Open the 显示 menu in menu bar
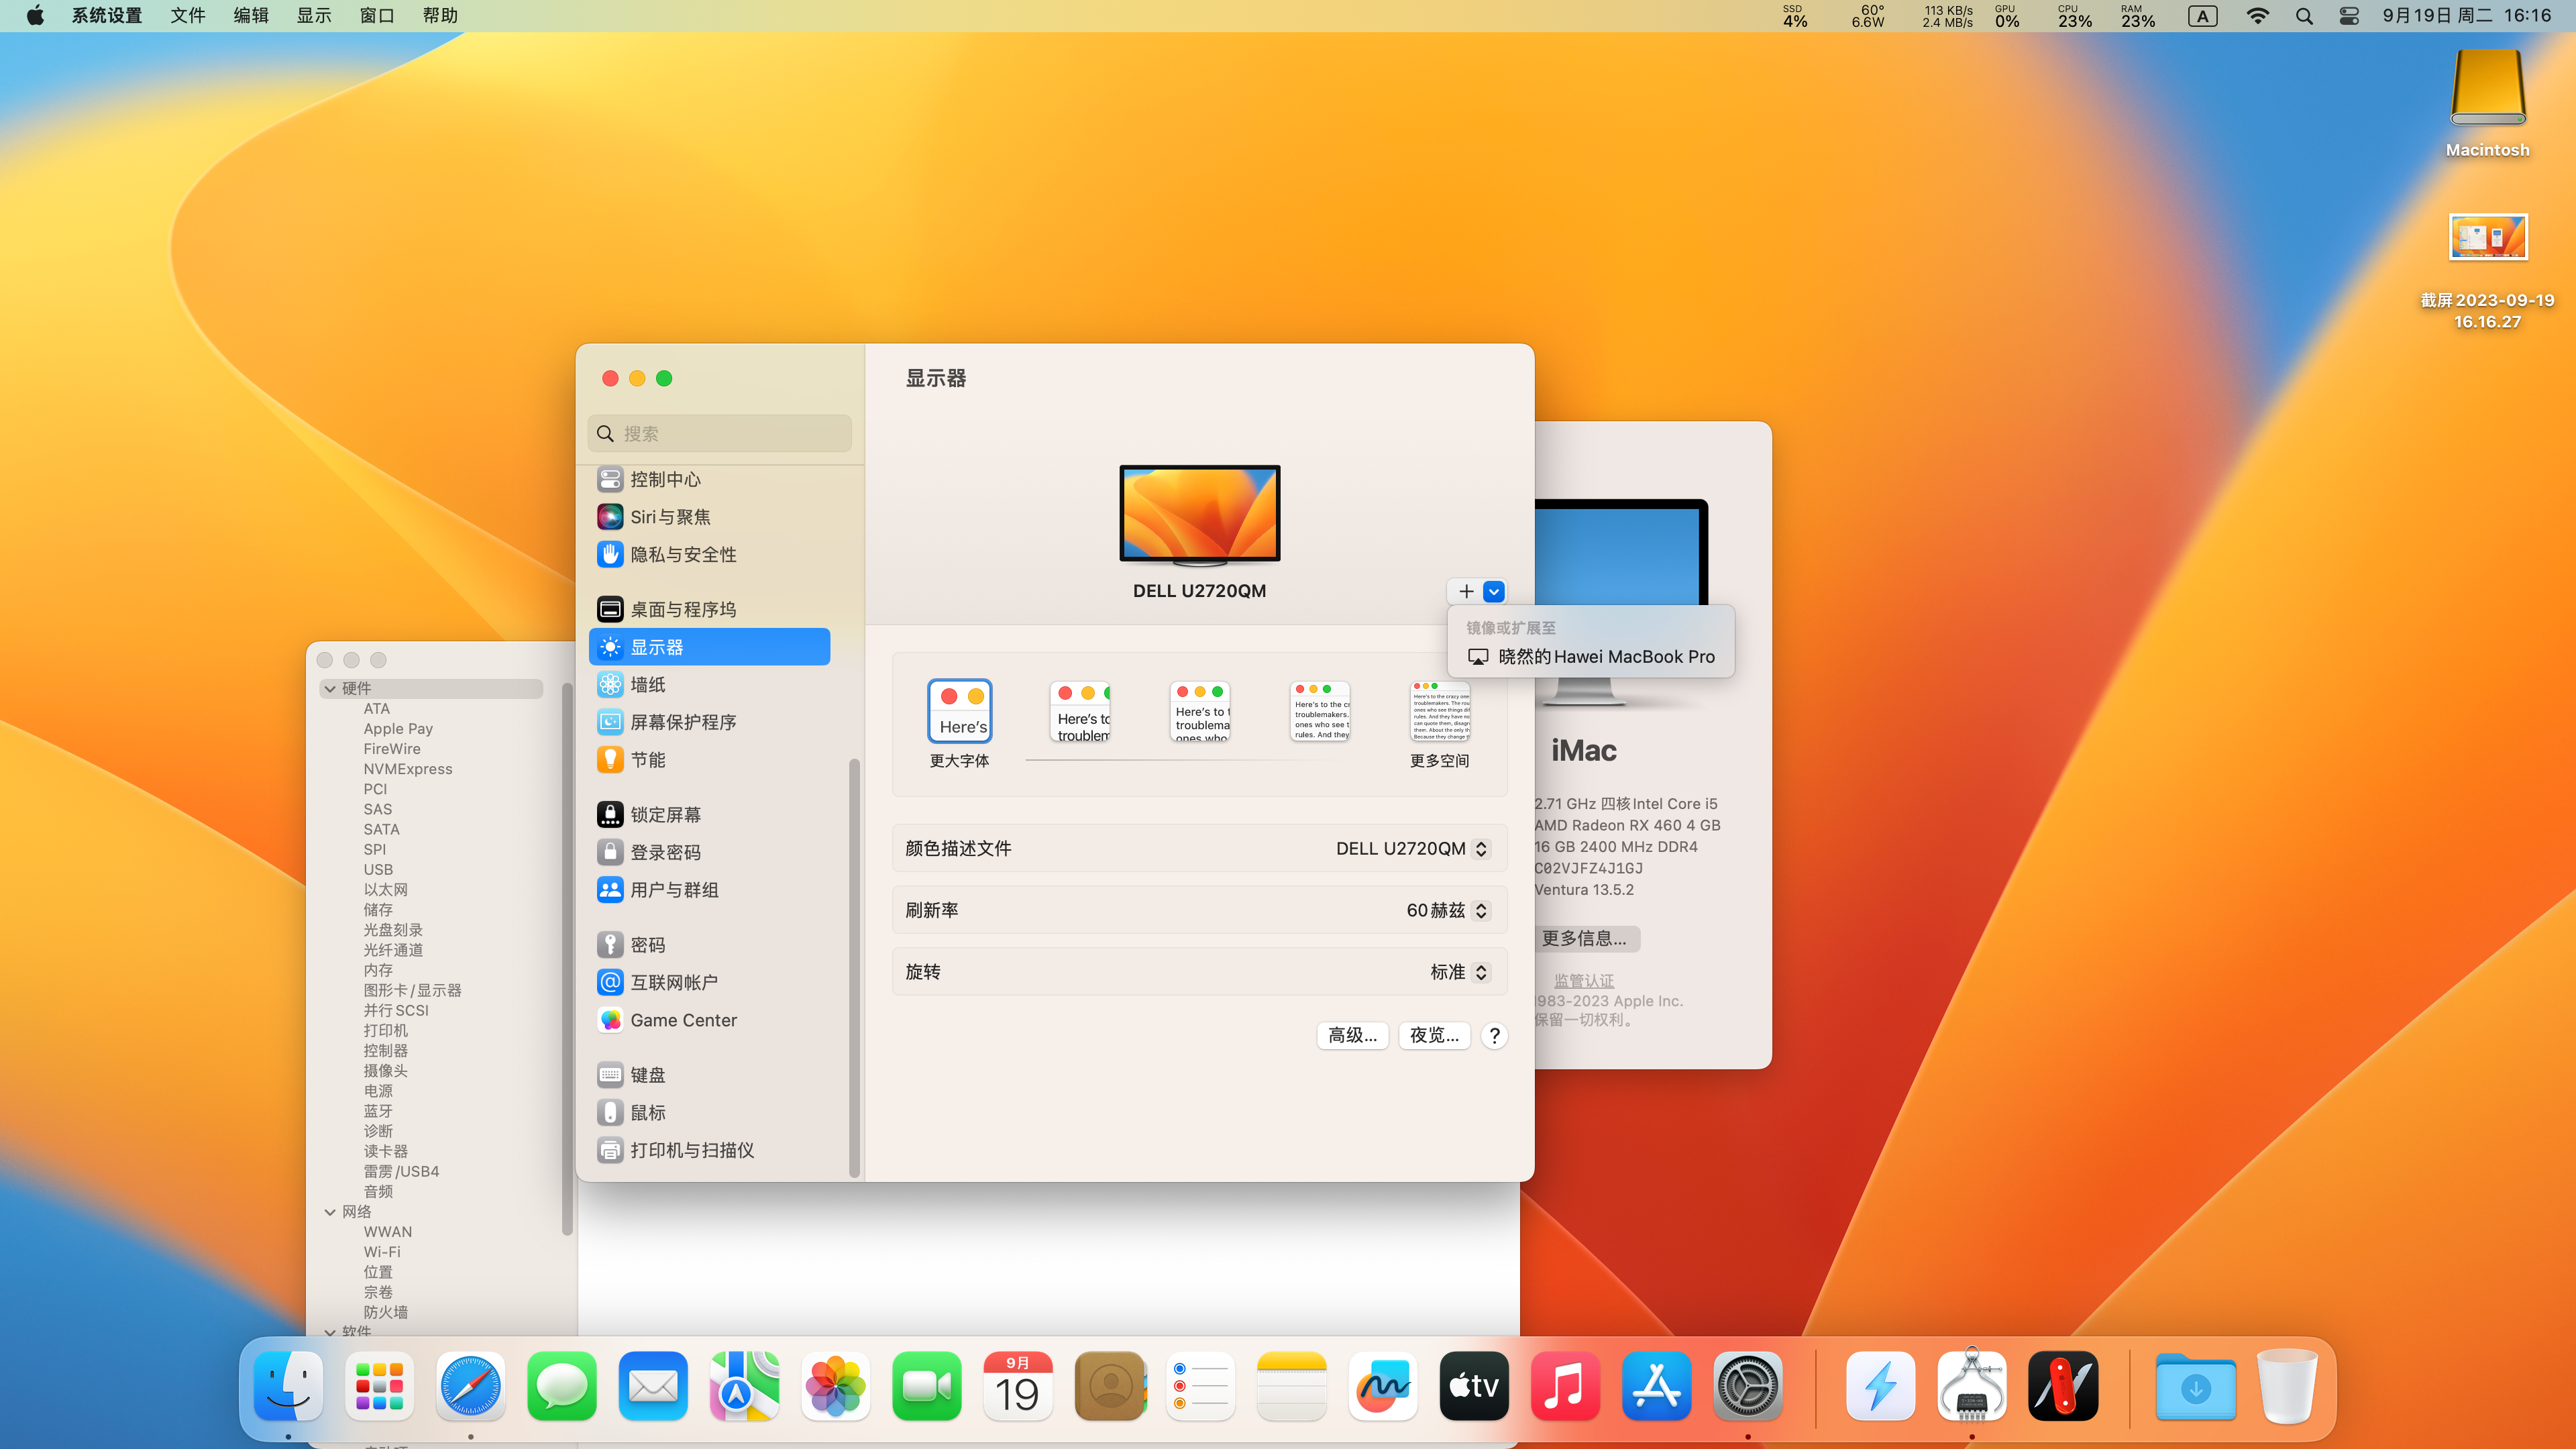2576x1449 pixels. click(x=313, y=16)
